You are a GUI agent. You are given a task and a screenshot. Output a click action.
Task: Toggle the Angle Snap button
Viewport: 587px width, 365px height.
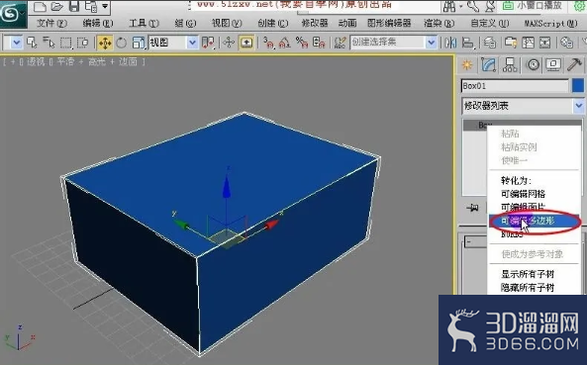285,43
